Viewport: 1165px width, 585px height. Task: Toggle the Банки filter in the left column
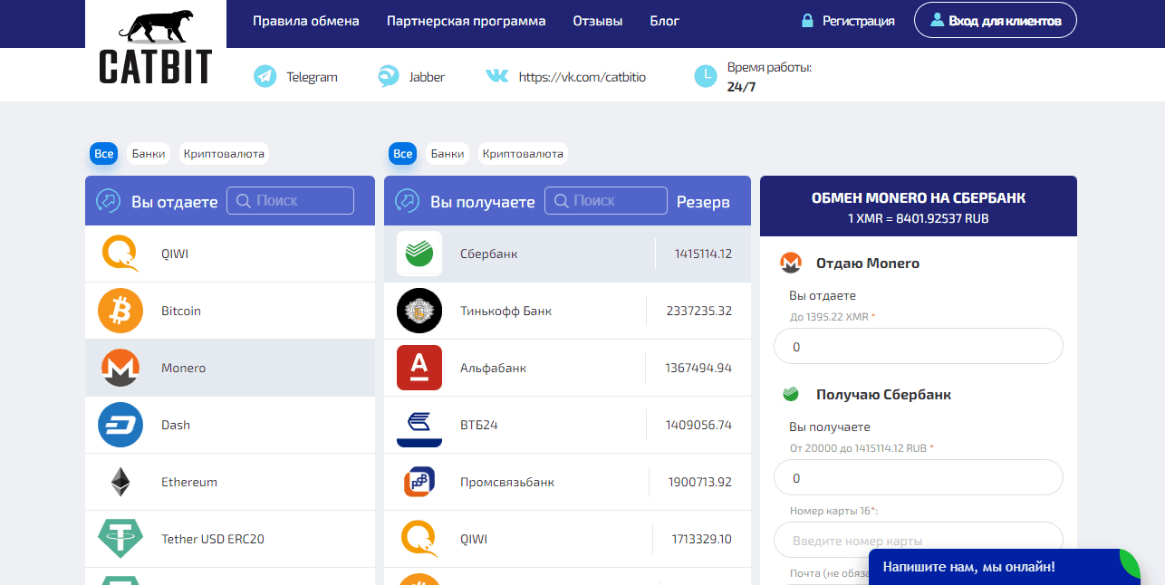click(146, 153)
